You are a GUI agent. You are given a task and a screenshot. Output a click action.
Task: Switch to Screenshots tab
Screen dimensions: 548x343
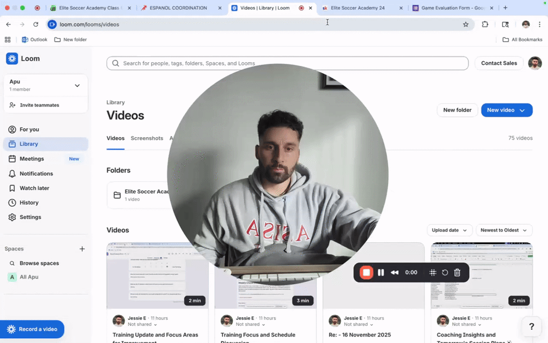coord(147,138)
